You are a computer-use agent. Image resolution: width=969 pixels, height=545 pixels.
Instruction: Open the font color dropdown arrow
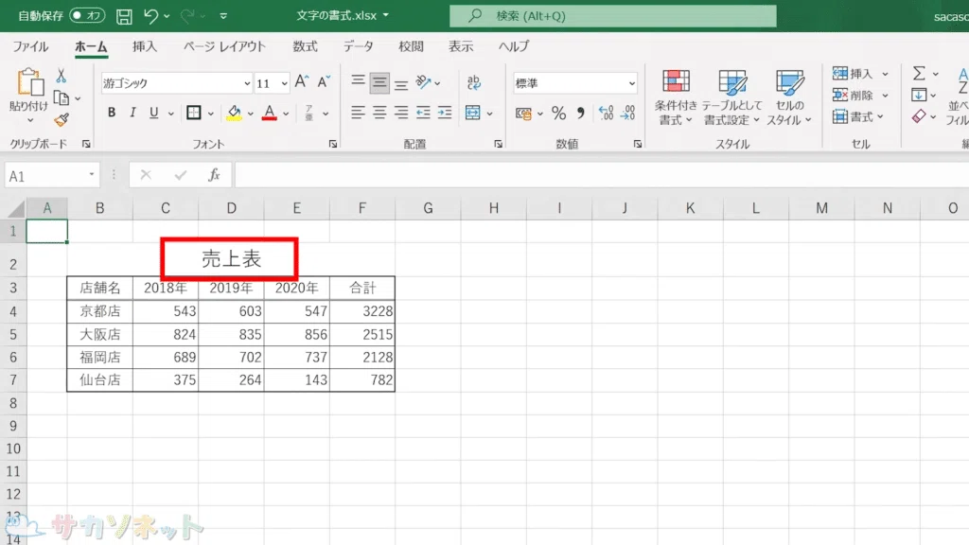coord(286,114)
